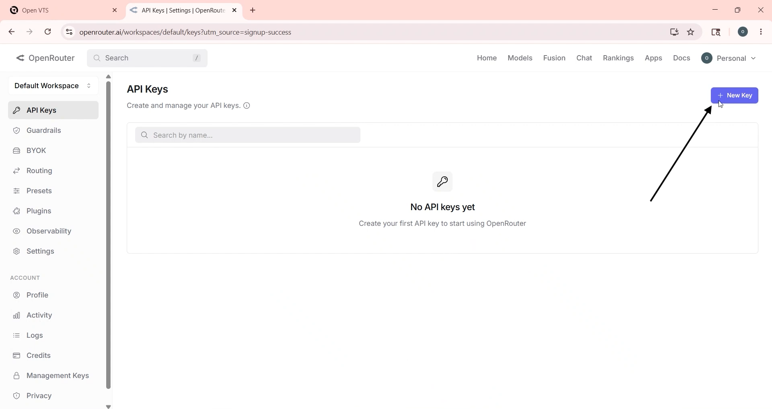Open the browser profile avatar
This screenshot has height=409, width=772.
[743, 32]
